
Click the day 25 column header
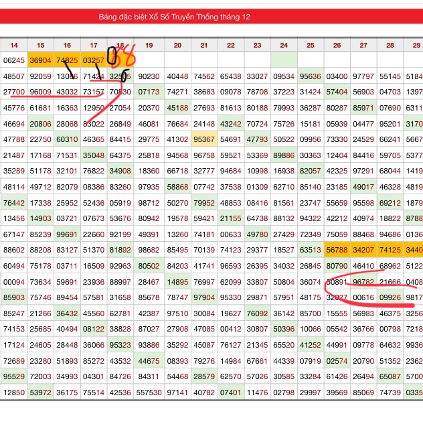[x=311, y=46]
